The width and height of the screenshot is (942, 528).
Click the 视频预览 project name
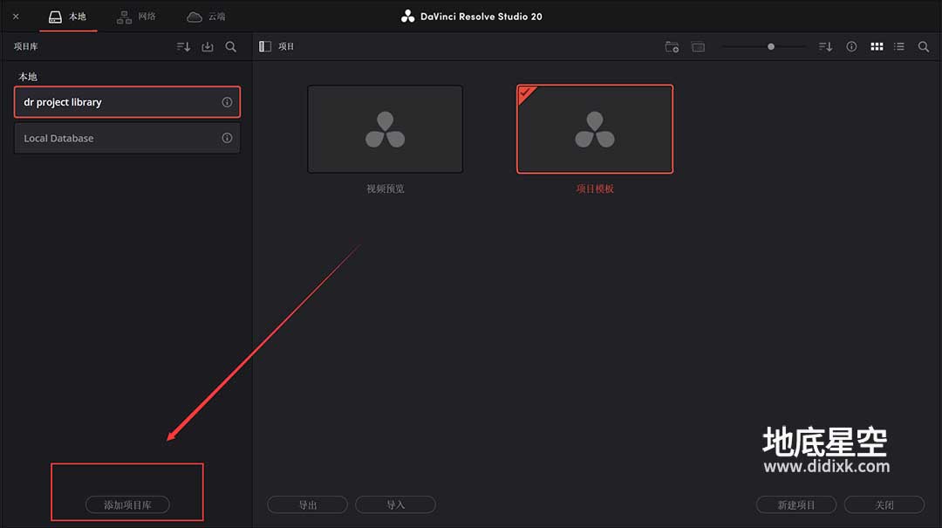click(386, 189)
